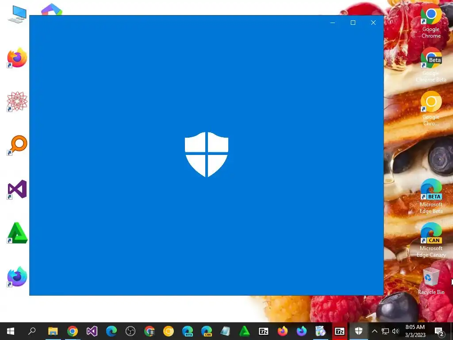453x340 pixels.
Task: Minimize the Windows Security window
Action: click(333, 23)
